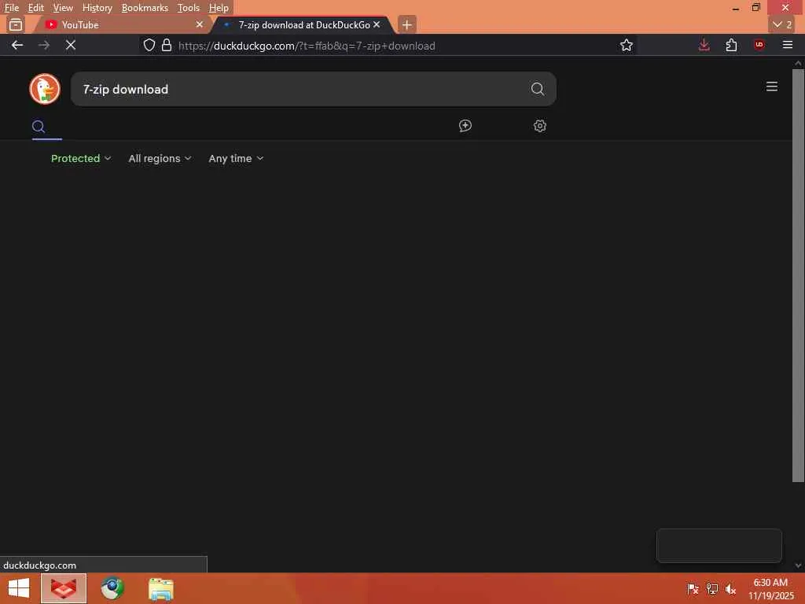This screenshot has width=805, height=604.
Task: Open search settings gear icon
Action: (x=539, y=126)
